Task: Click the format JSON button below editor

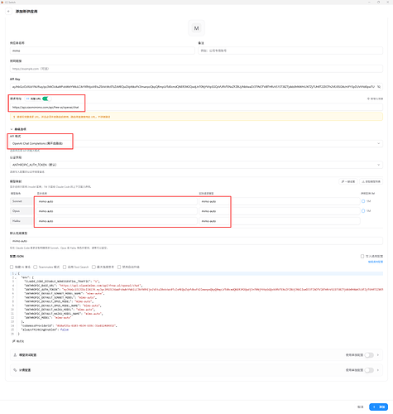Action: (18, 341)
